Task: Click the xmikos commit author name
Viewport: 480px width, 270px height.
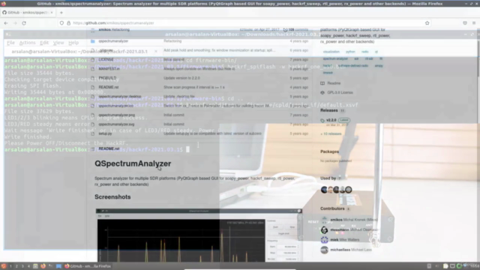Action: (x=104, y=30)
